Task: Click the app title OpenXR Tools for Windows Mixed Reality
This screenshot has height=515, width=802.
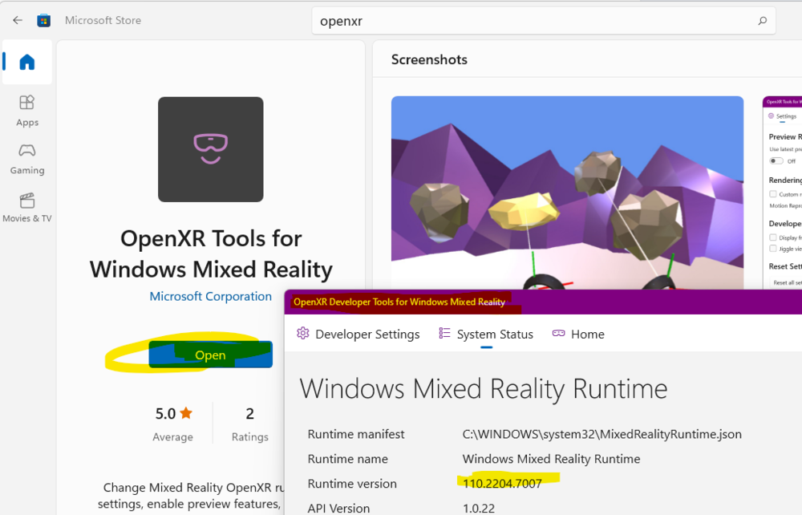Action: coord(211,254)
